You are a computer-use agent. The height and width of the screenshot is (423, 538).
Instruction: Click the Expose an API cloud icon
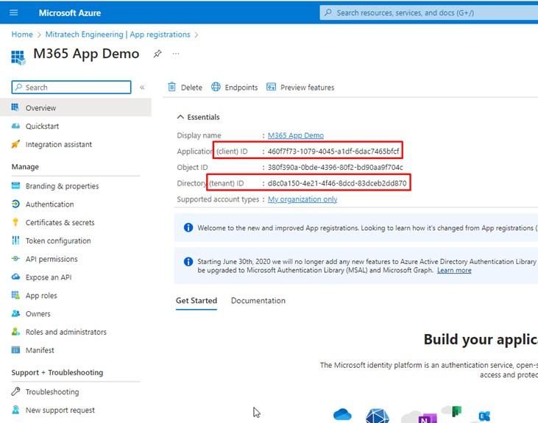tap(15, 277)
